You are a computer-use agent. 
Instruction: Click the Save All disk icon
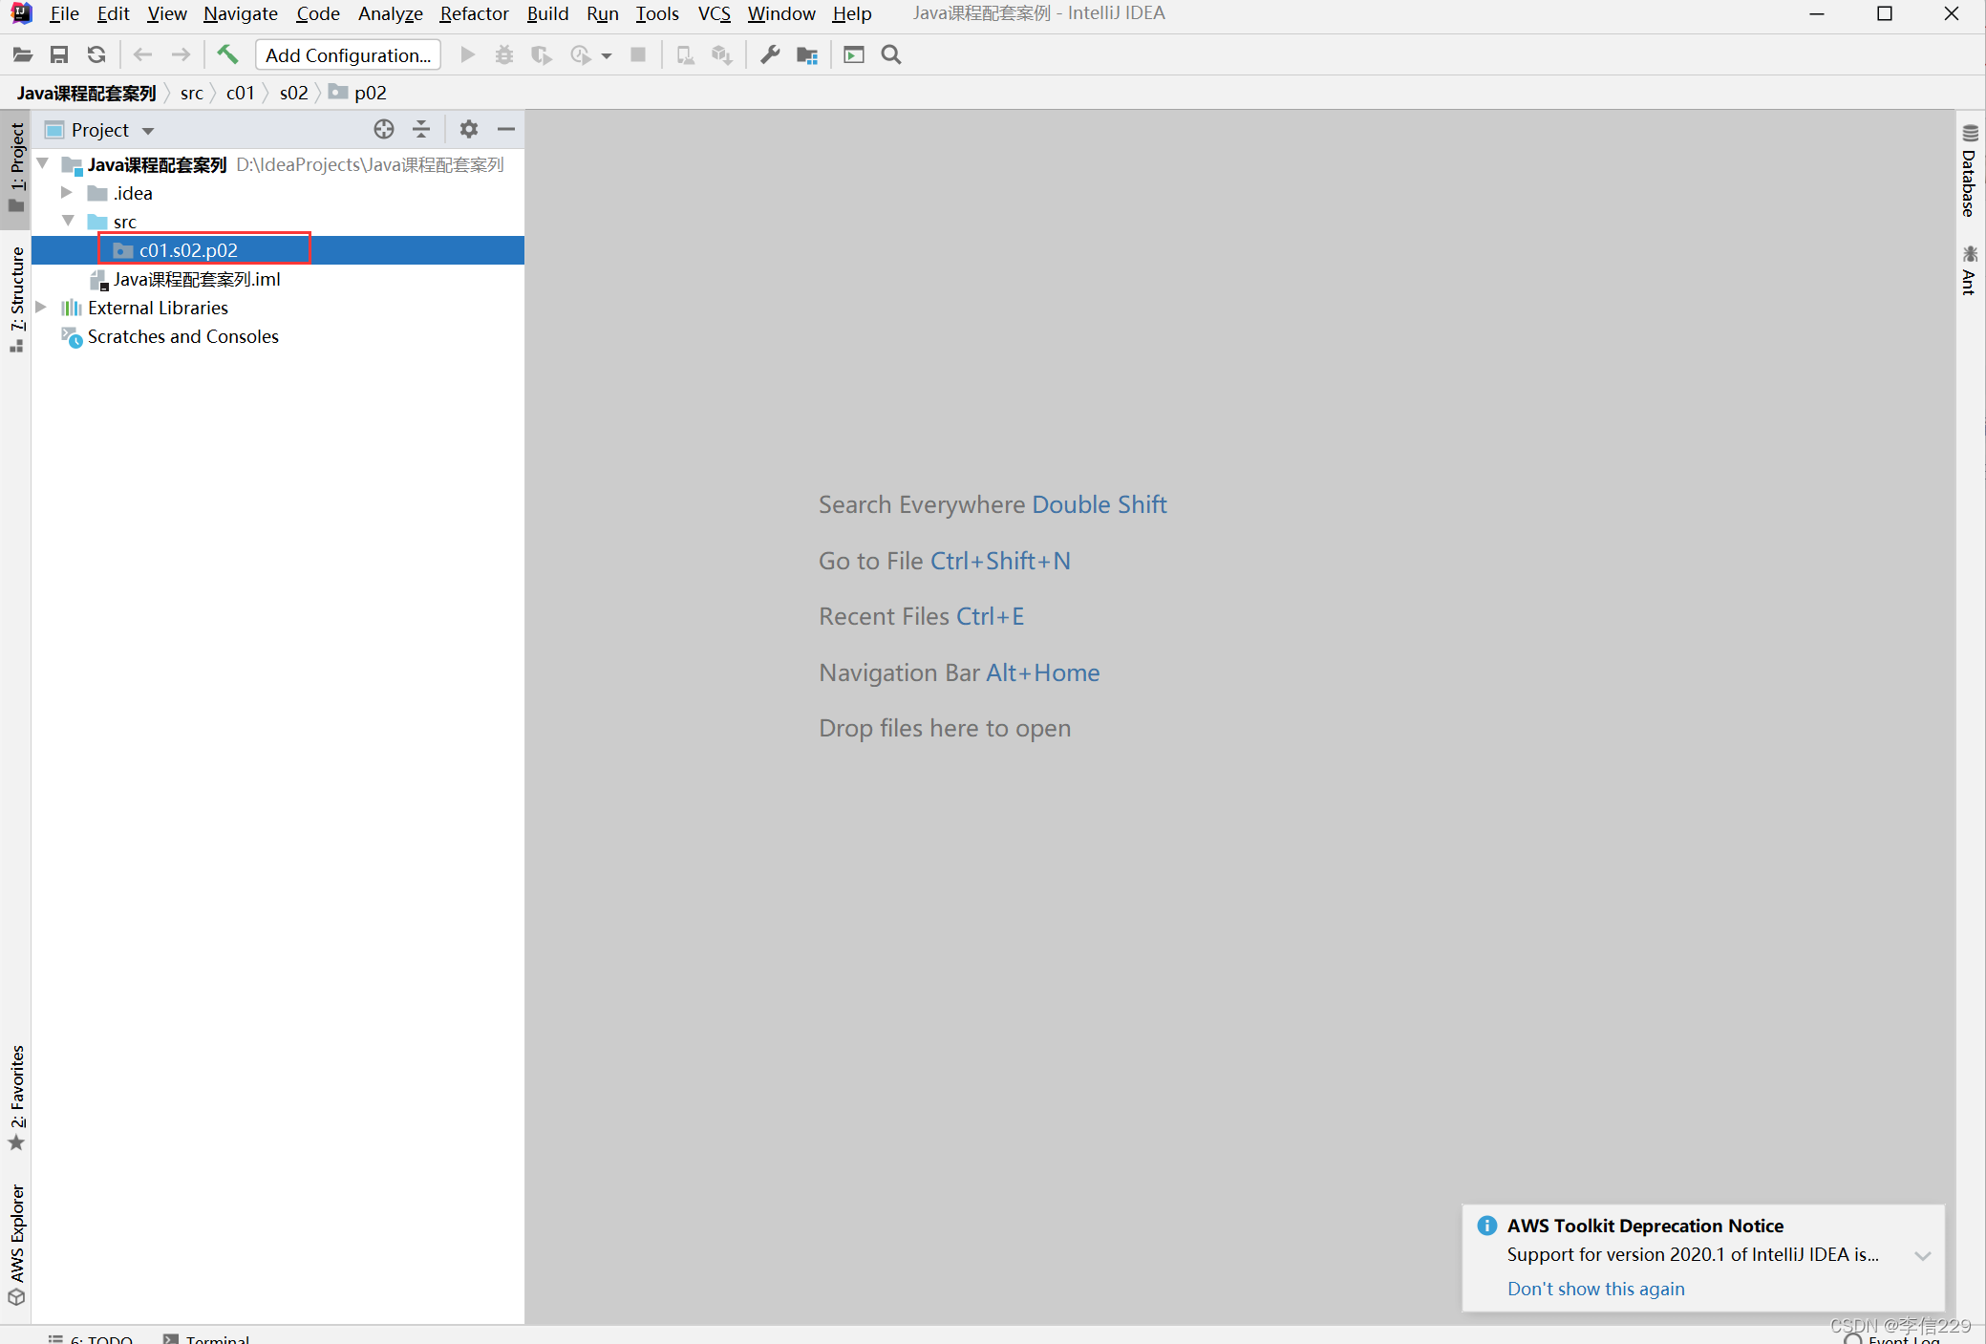59,54
